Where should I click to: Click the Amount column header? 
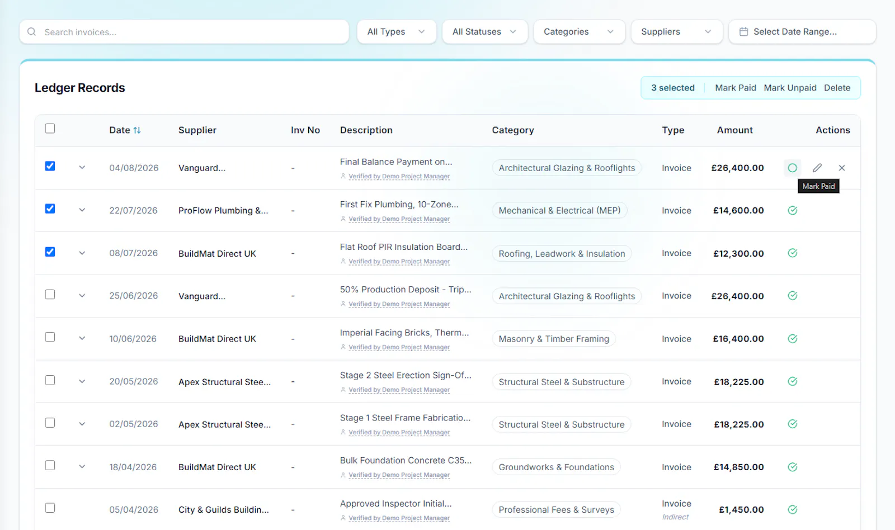(x=734, y=130)
